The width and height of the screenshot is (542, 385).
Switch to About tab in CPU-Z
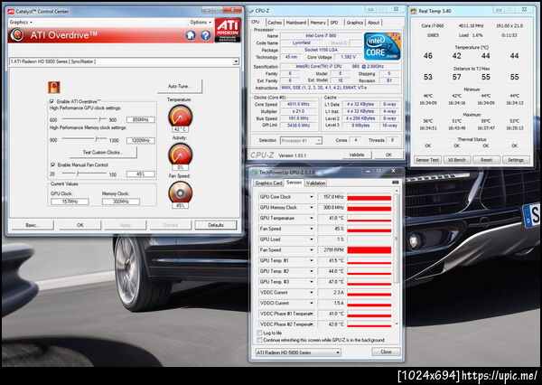[373, 23]
